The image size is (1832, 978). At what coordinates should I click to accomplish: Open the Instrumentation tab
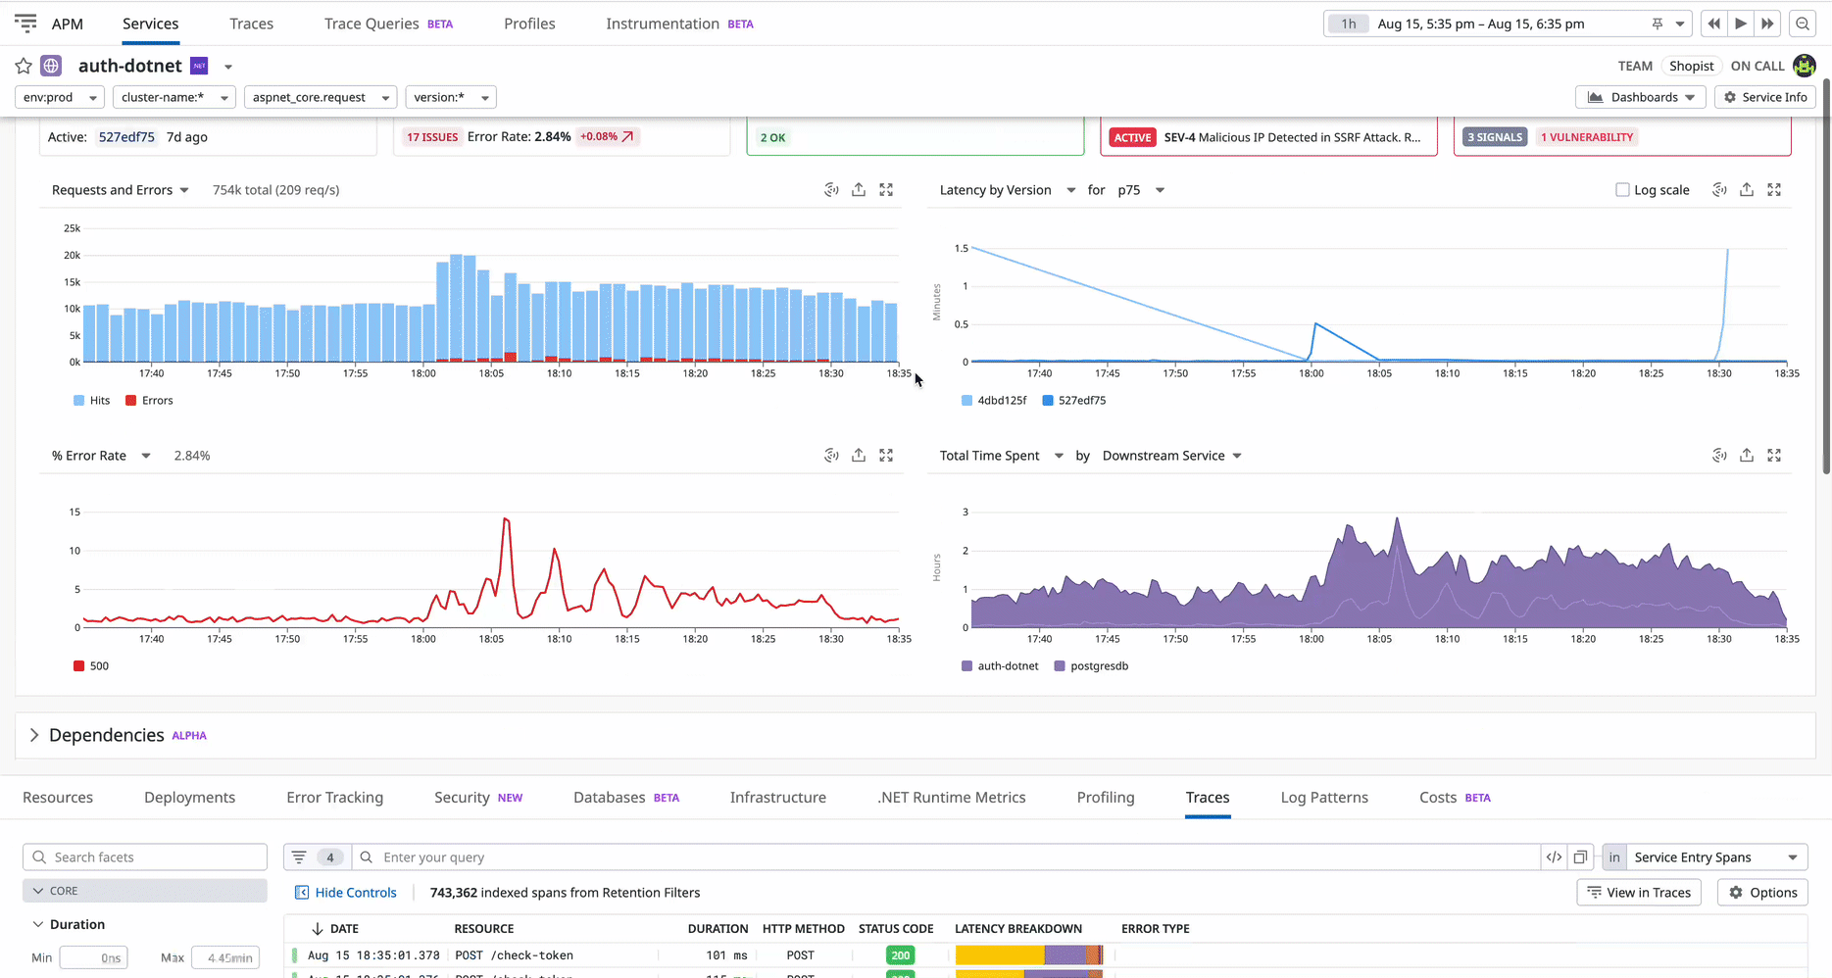(x=679, y=24)
